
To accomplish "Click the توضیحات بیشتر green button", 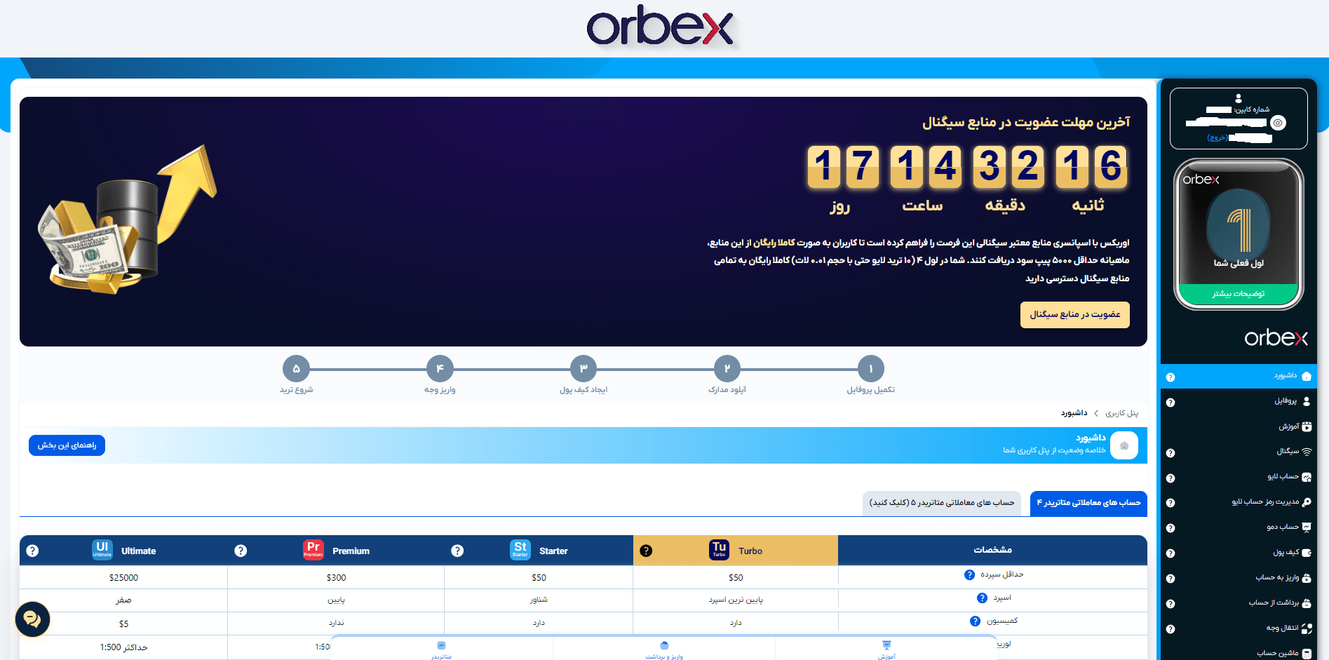I will pos(1239,294).
